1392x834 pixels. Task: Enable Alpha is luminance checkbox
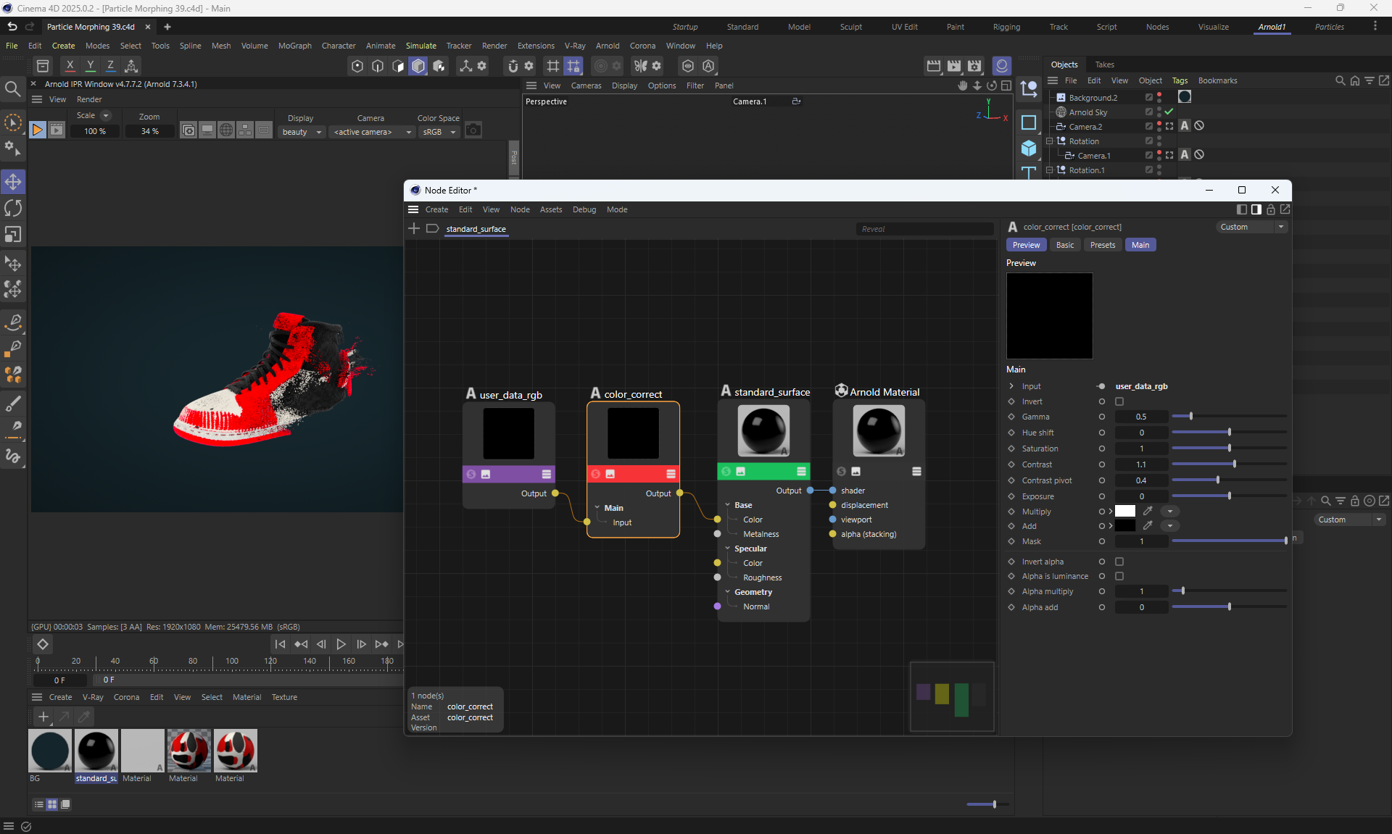1119,576
